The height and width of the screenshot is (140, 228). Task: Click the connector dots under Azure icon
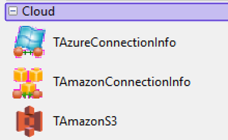[28, 52]
